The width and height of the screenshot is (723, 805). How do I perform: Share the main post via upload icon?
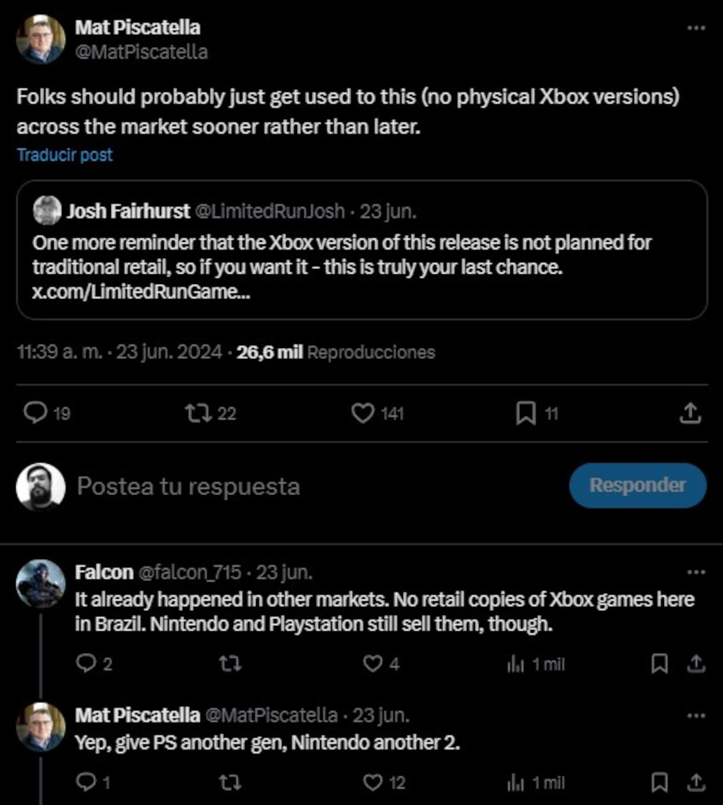(690, 413)
